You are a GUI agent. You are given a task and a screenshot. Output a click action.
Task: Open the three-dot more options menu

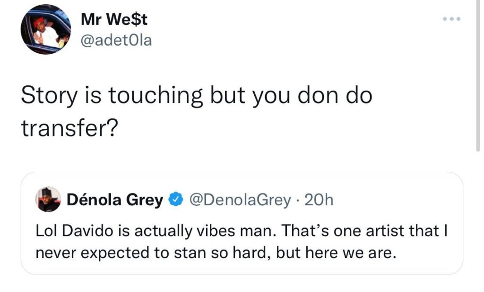coord(451,20)
